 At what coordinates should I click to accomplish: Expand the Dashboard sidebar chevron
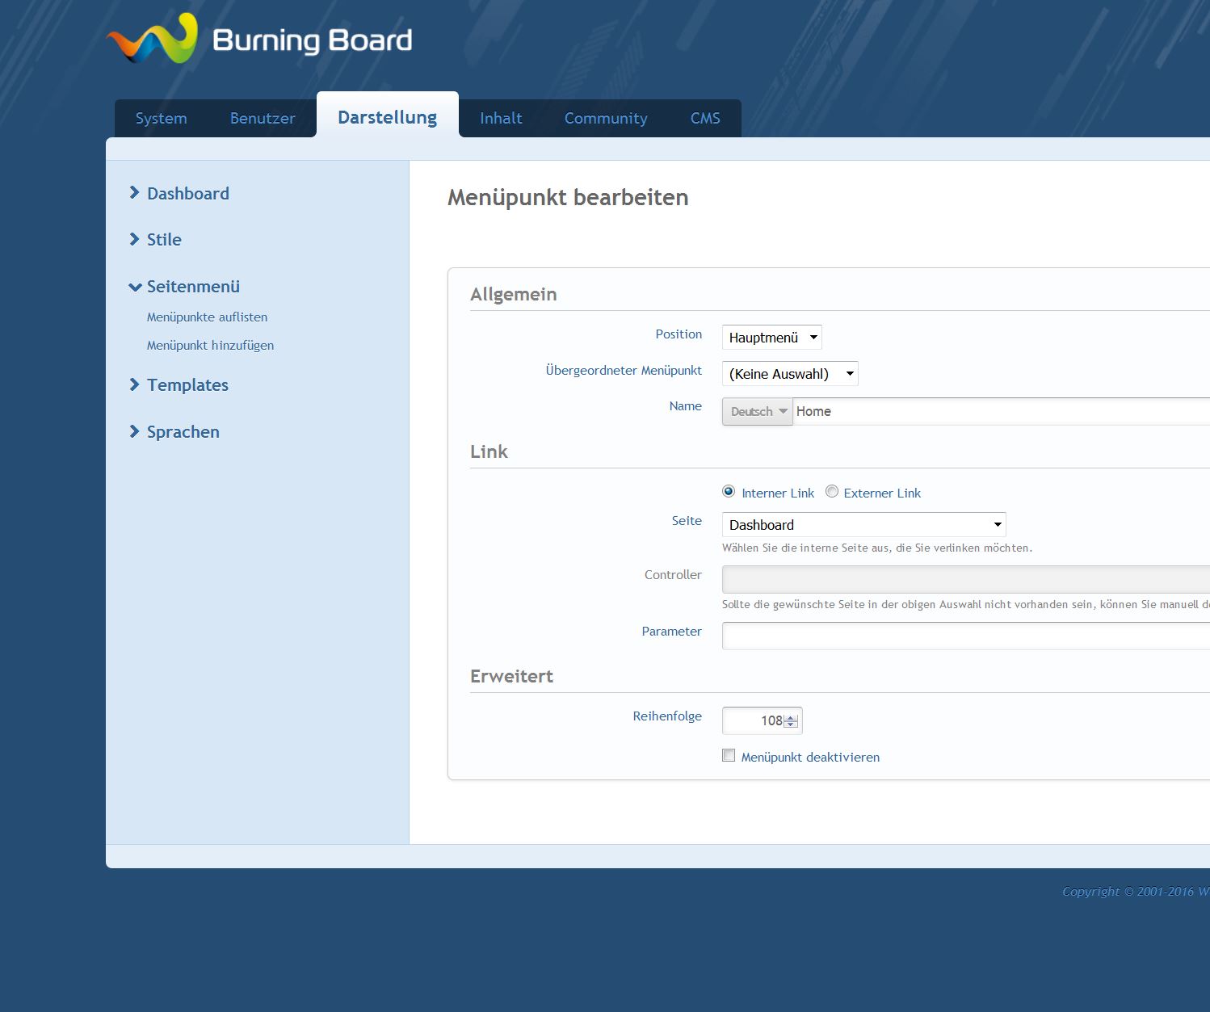pos(134,192)
